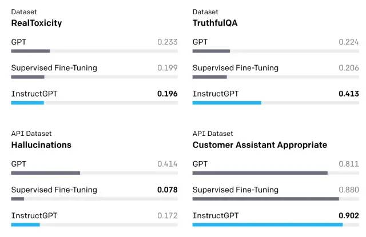
Task: Click the RealToxicity dataset title
Action: [37, 23]
